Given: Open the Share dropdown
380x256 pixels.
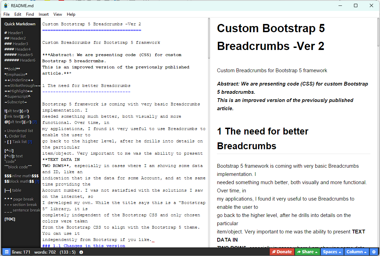Looking at the screenshot, I should [307, 252].
